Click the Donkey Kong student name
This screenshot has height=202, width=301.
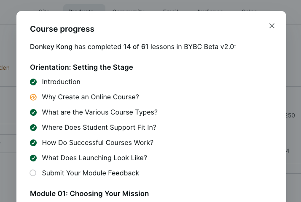pos(51,46)
